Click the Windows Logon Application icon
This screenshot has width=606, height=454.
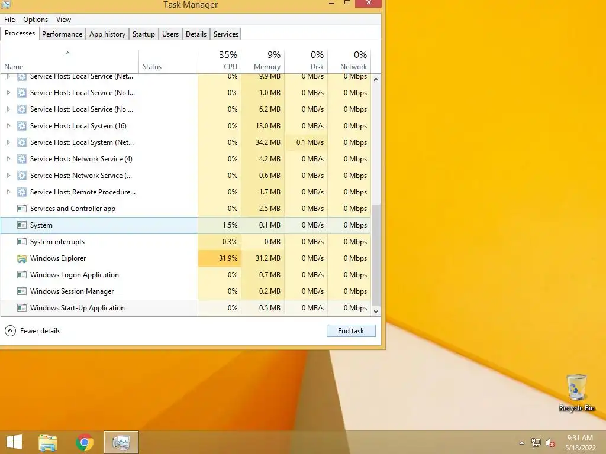(22, 275)
